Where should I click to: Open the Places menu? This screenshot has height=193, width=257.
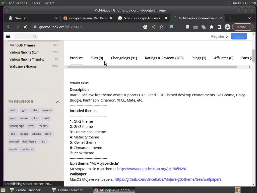pos(35,3)
